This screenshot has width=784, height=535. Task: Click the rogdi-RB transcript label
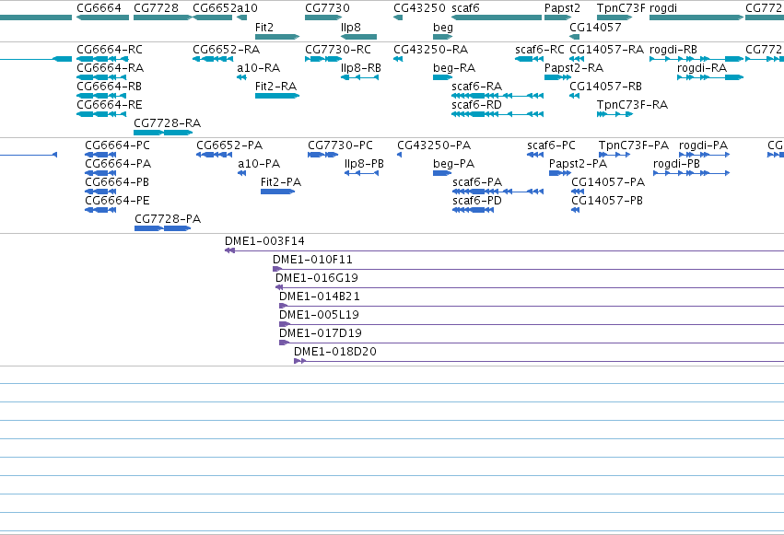coord(673,49)
